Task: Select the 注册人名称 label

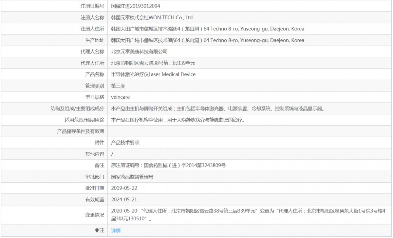Action: pyautogui.click(x=92, y=17)
